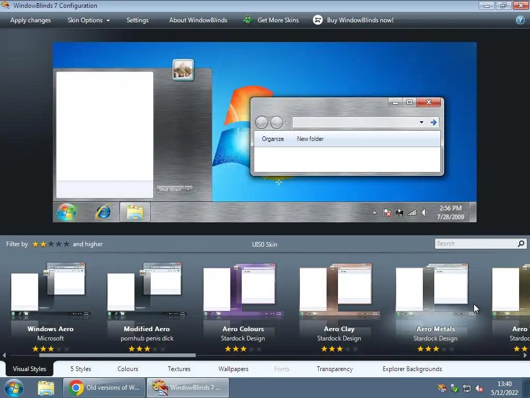530x398 pixels.
Task: Set the filter to three stars
Action: 51,244
